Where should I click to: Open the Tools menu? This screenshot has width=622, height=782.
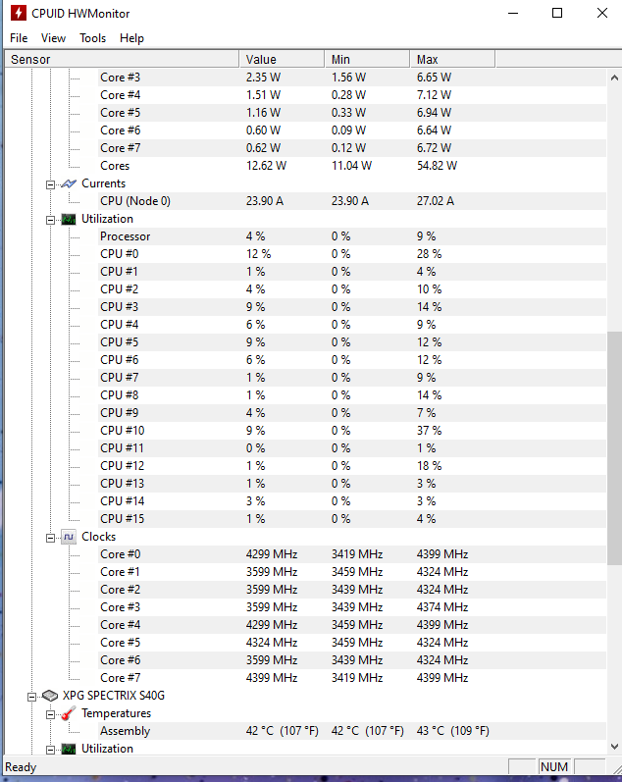pyautogui.click(x=92, y=38)
